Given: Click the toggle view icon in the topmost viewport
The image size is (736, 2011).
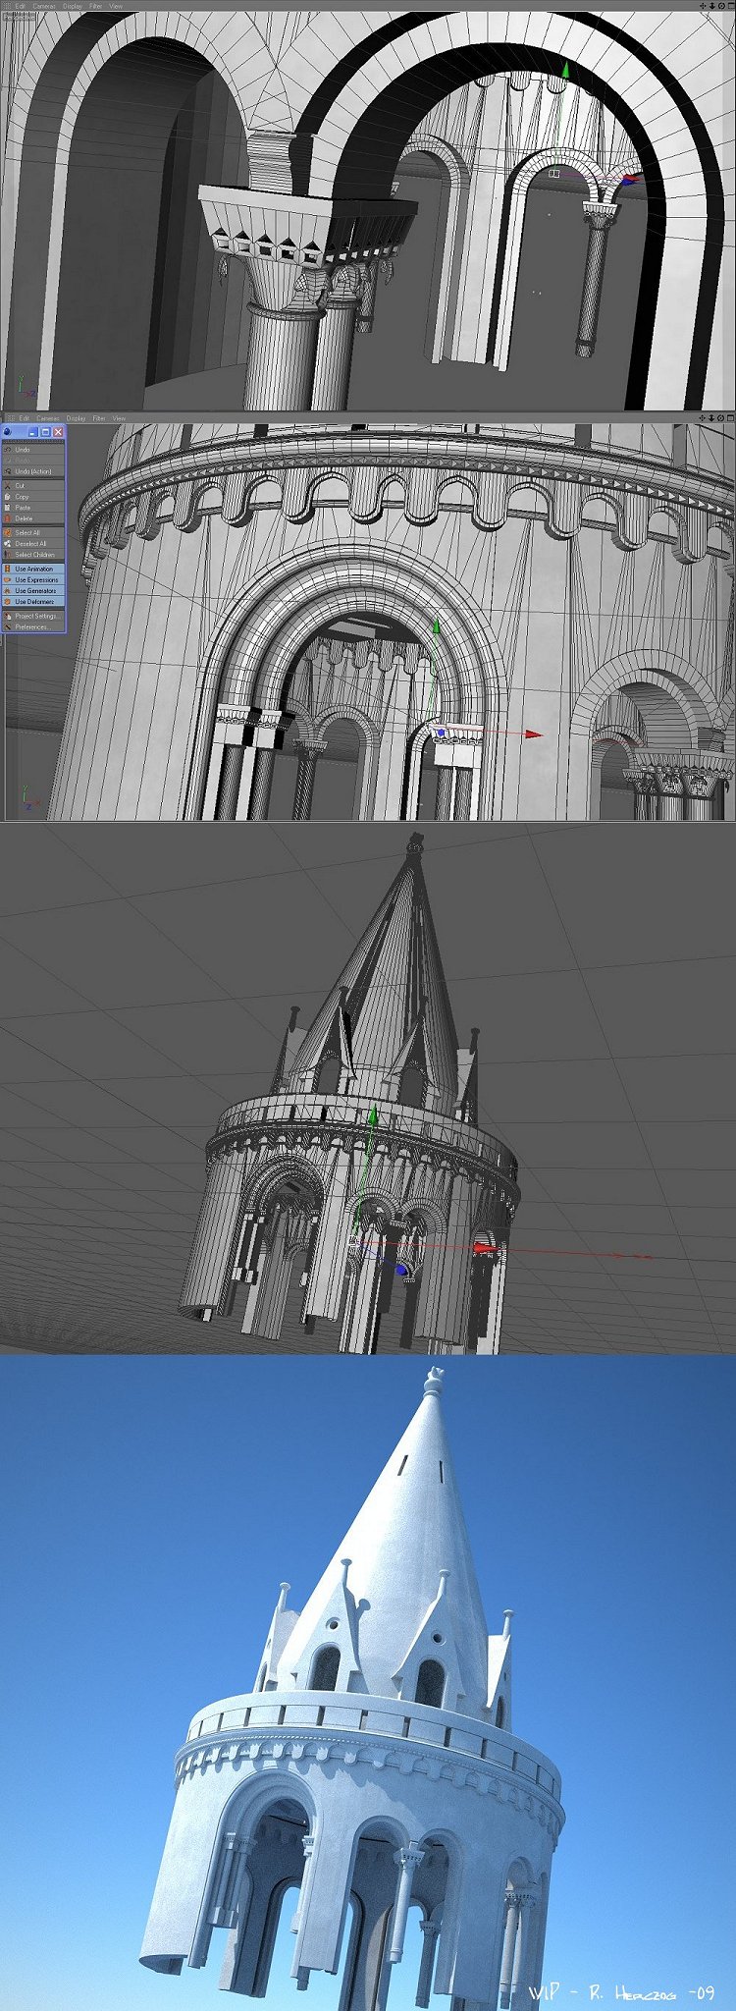Looking at the screenshot, I should tap(729, 6).
